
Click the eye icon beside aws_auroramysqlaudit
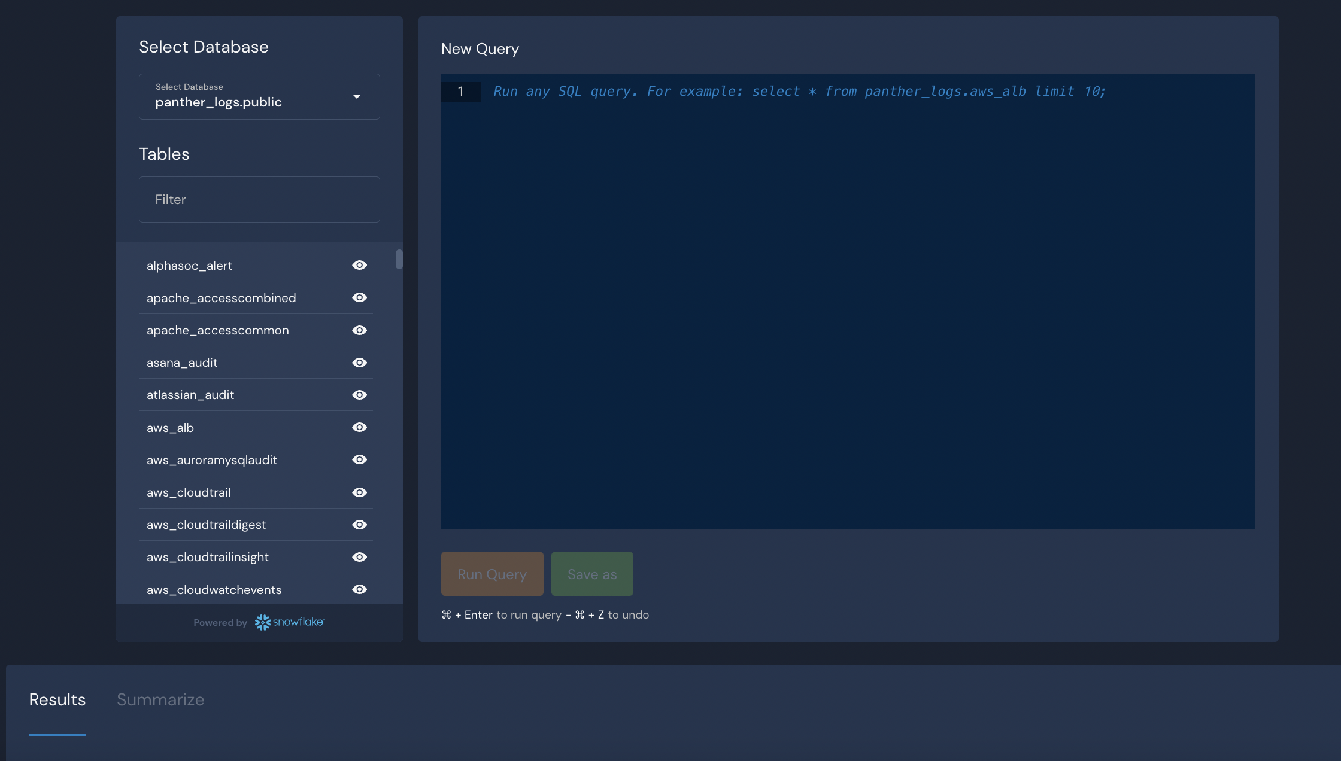point(359,459)
